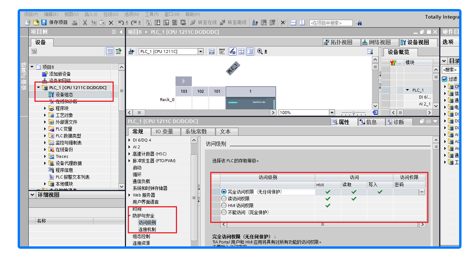Open the 编辑(E) menu
476x255 pixels.
tap(51, 15)
